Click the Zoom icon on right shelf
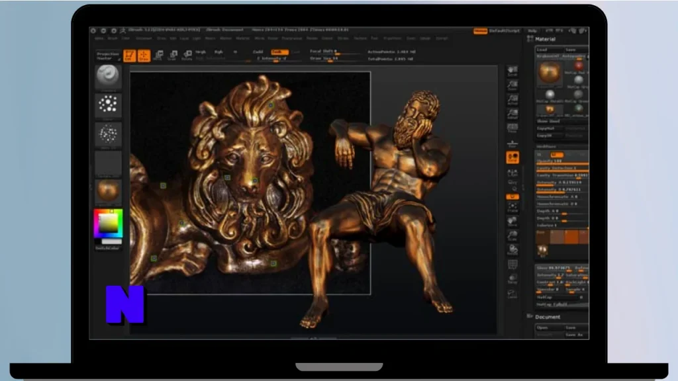Screen dimensions: 678x381 (512, 85)
